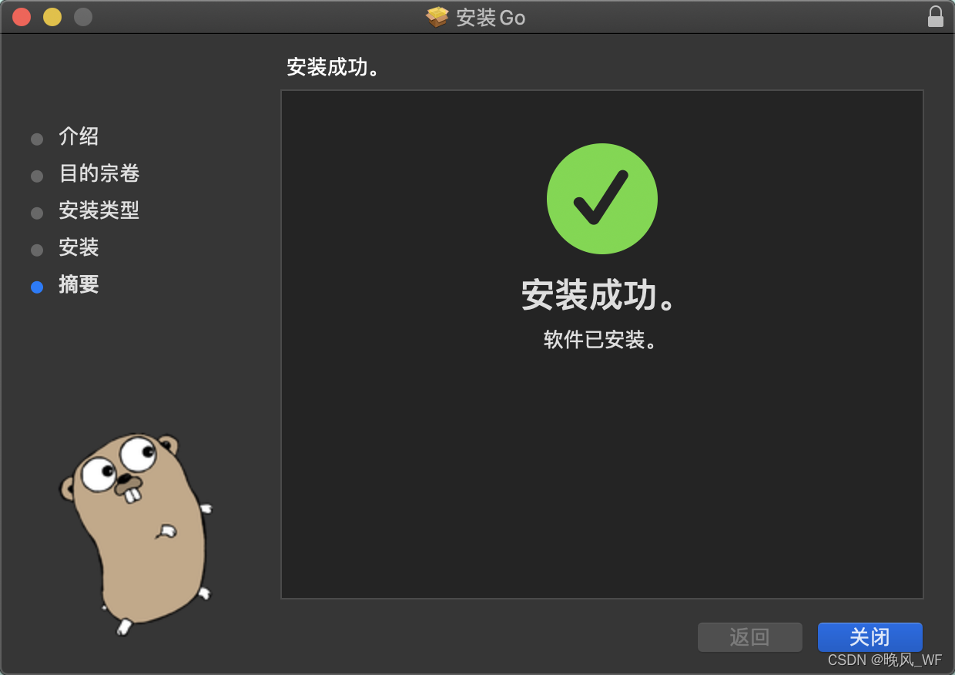Click the gray bullet beside 目的宗卷
Screen dimensions: 955x675
pyautogui.click(x=37, y=176)
